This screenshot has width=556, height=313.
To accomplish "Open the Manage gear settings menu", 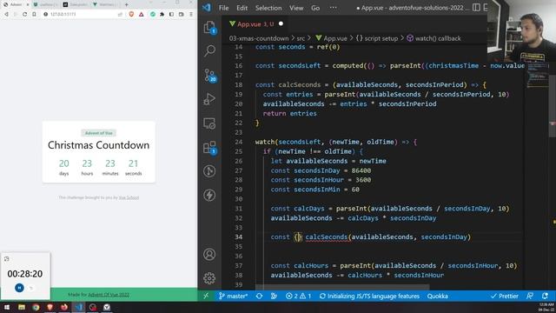I will (x=209, y=278).
